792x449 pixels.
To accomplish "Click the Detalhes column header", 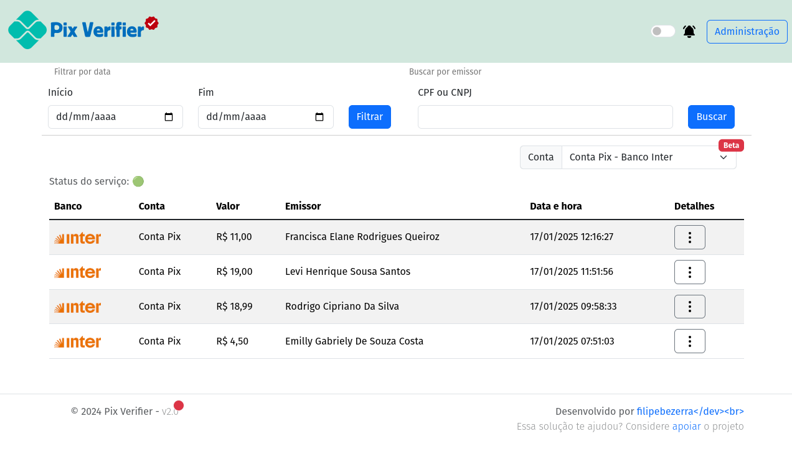I will (x=694, y=206).
